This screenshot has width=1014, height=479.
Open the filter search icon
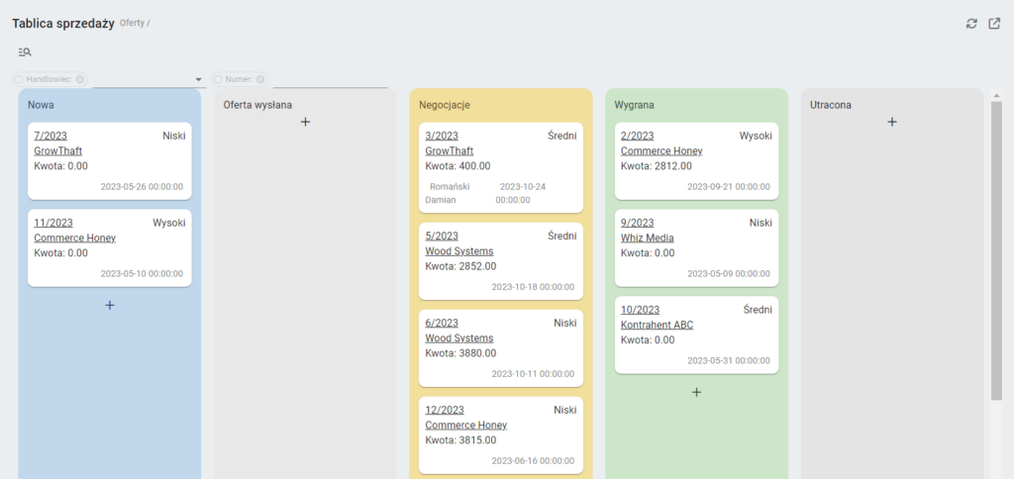(x=25, y=52)
